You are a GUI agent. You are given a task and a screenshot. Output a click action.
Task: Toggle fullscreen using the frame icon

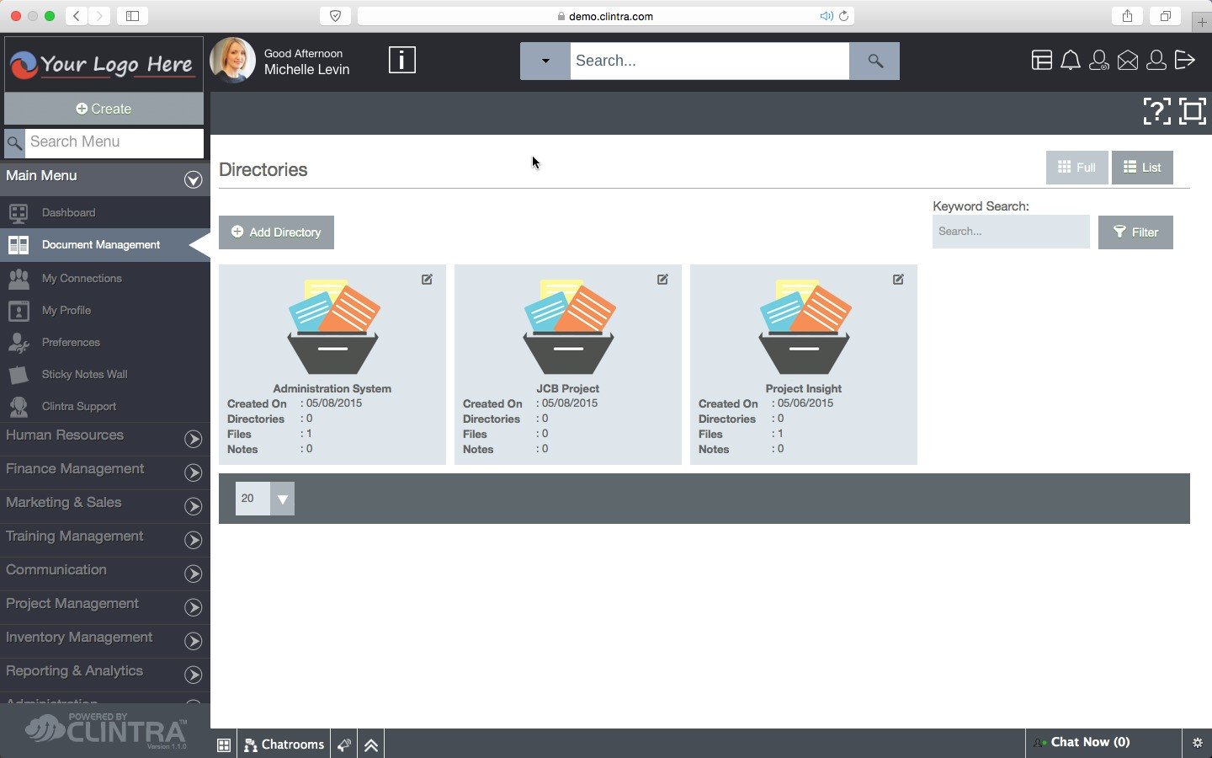coord(1192,111)
